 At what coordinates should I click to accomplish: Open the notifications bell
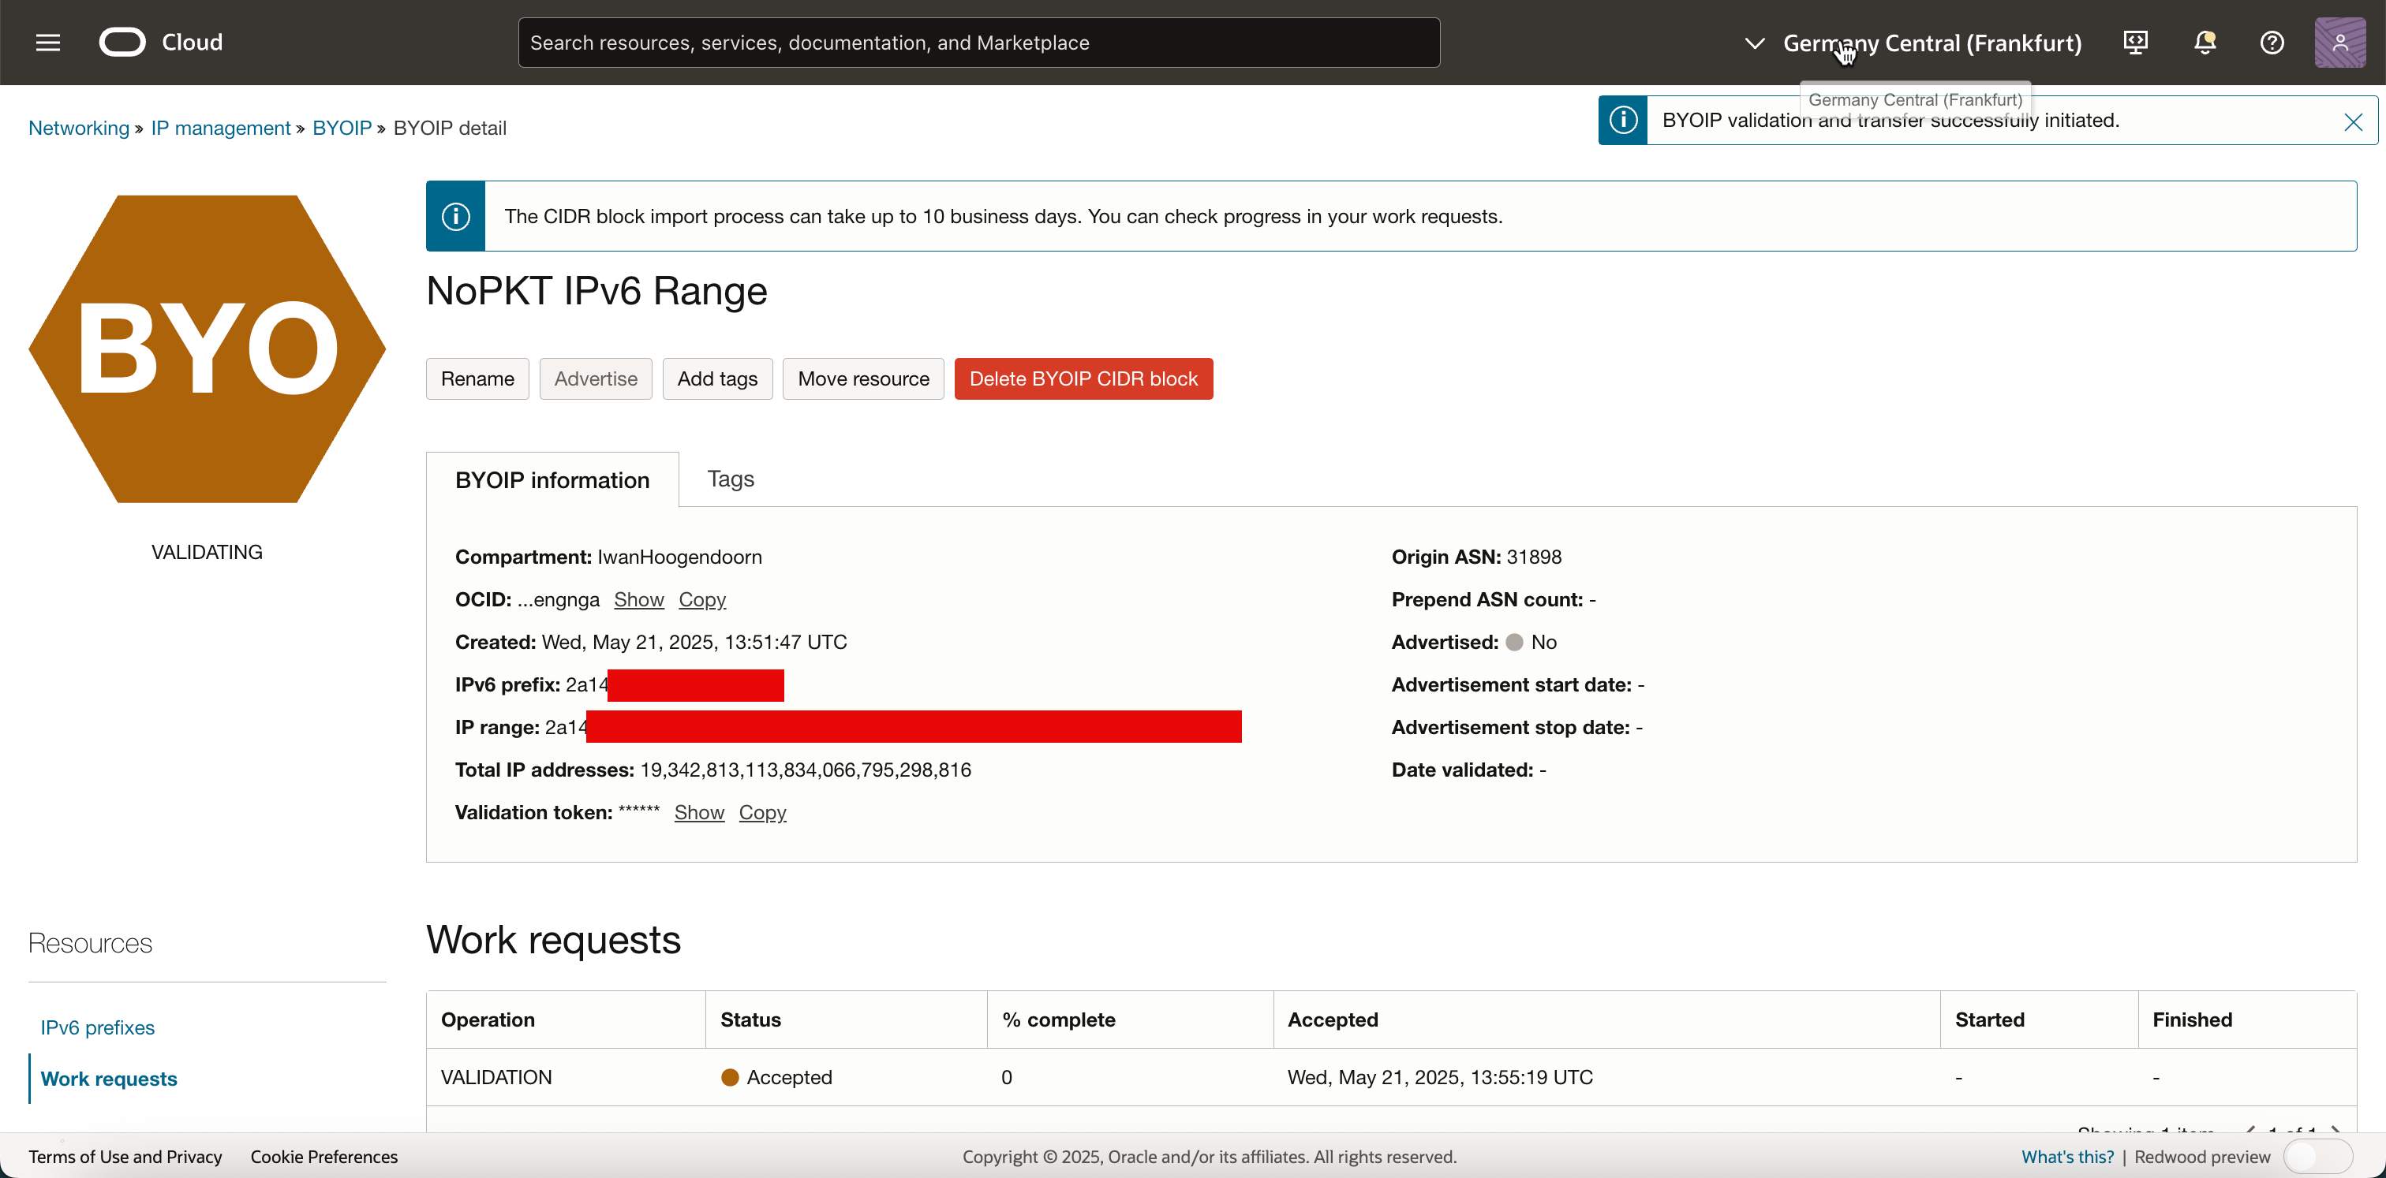coord(2205,43)
